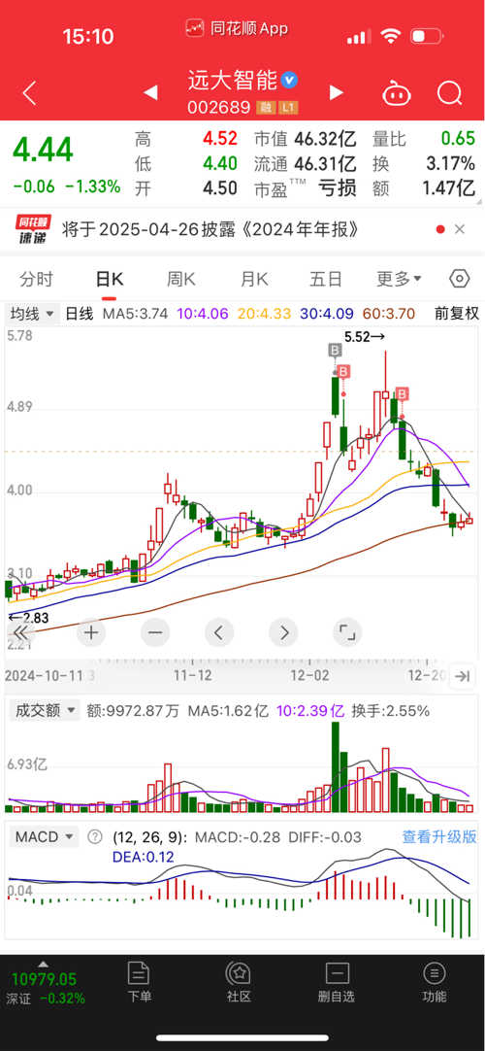Viewport: 485px width, 1051px height.
Task: Jump to latest candle arrow-to-bar icon
Action: pyautogui.click(x=463, y=676)
